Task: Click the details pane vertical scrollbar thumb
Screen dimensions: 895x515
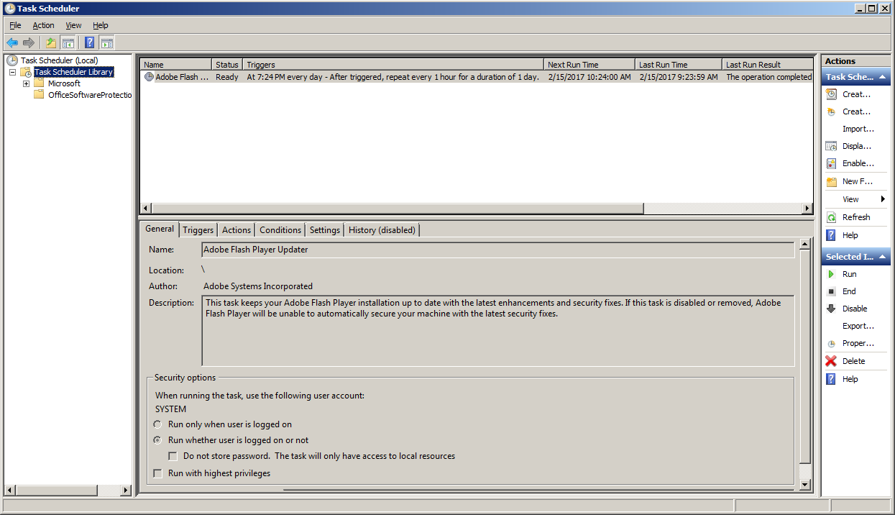Action: coord(805,358)
